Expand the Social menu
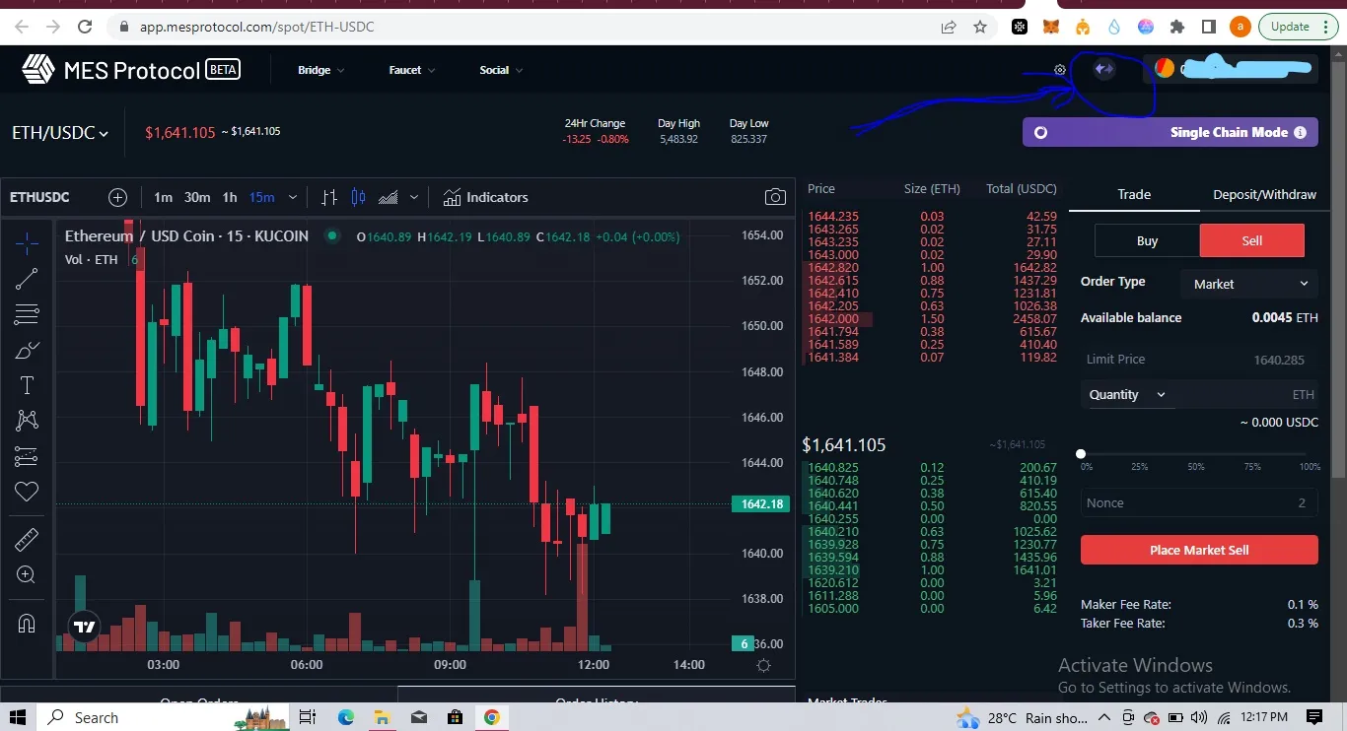Image resolution: width=1347 pixels, height=731 pixels. (x=501, y=70)
